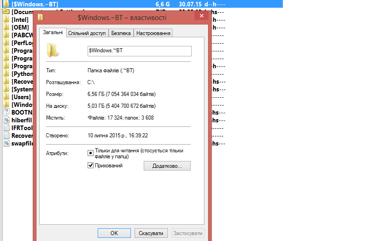This screenshot has width=365, height=241.
Task: Switch to the Безпека tab
Action: pos(121,33)
